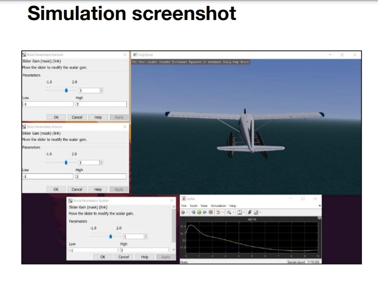Click the Aileron block parameters title icon
The width and height of the screenshot is (378, 281).
pyautogui.click(x=24, y=127)
